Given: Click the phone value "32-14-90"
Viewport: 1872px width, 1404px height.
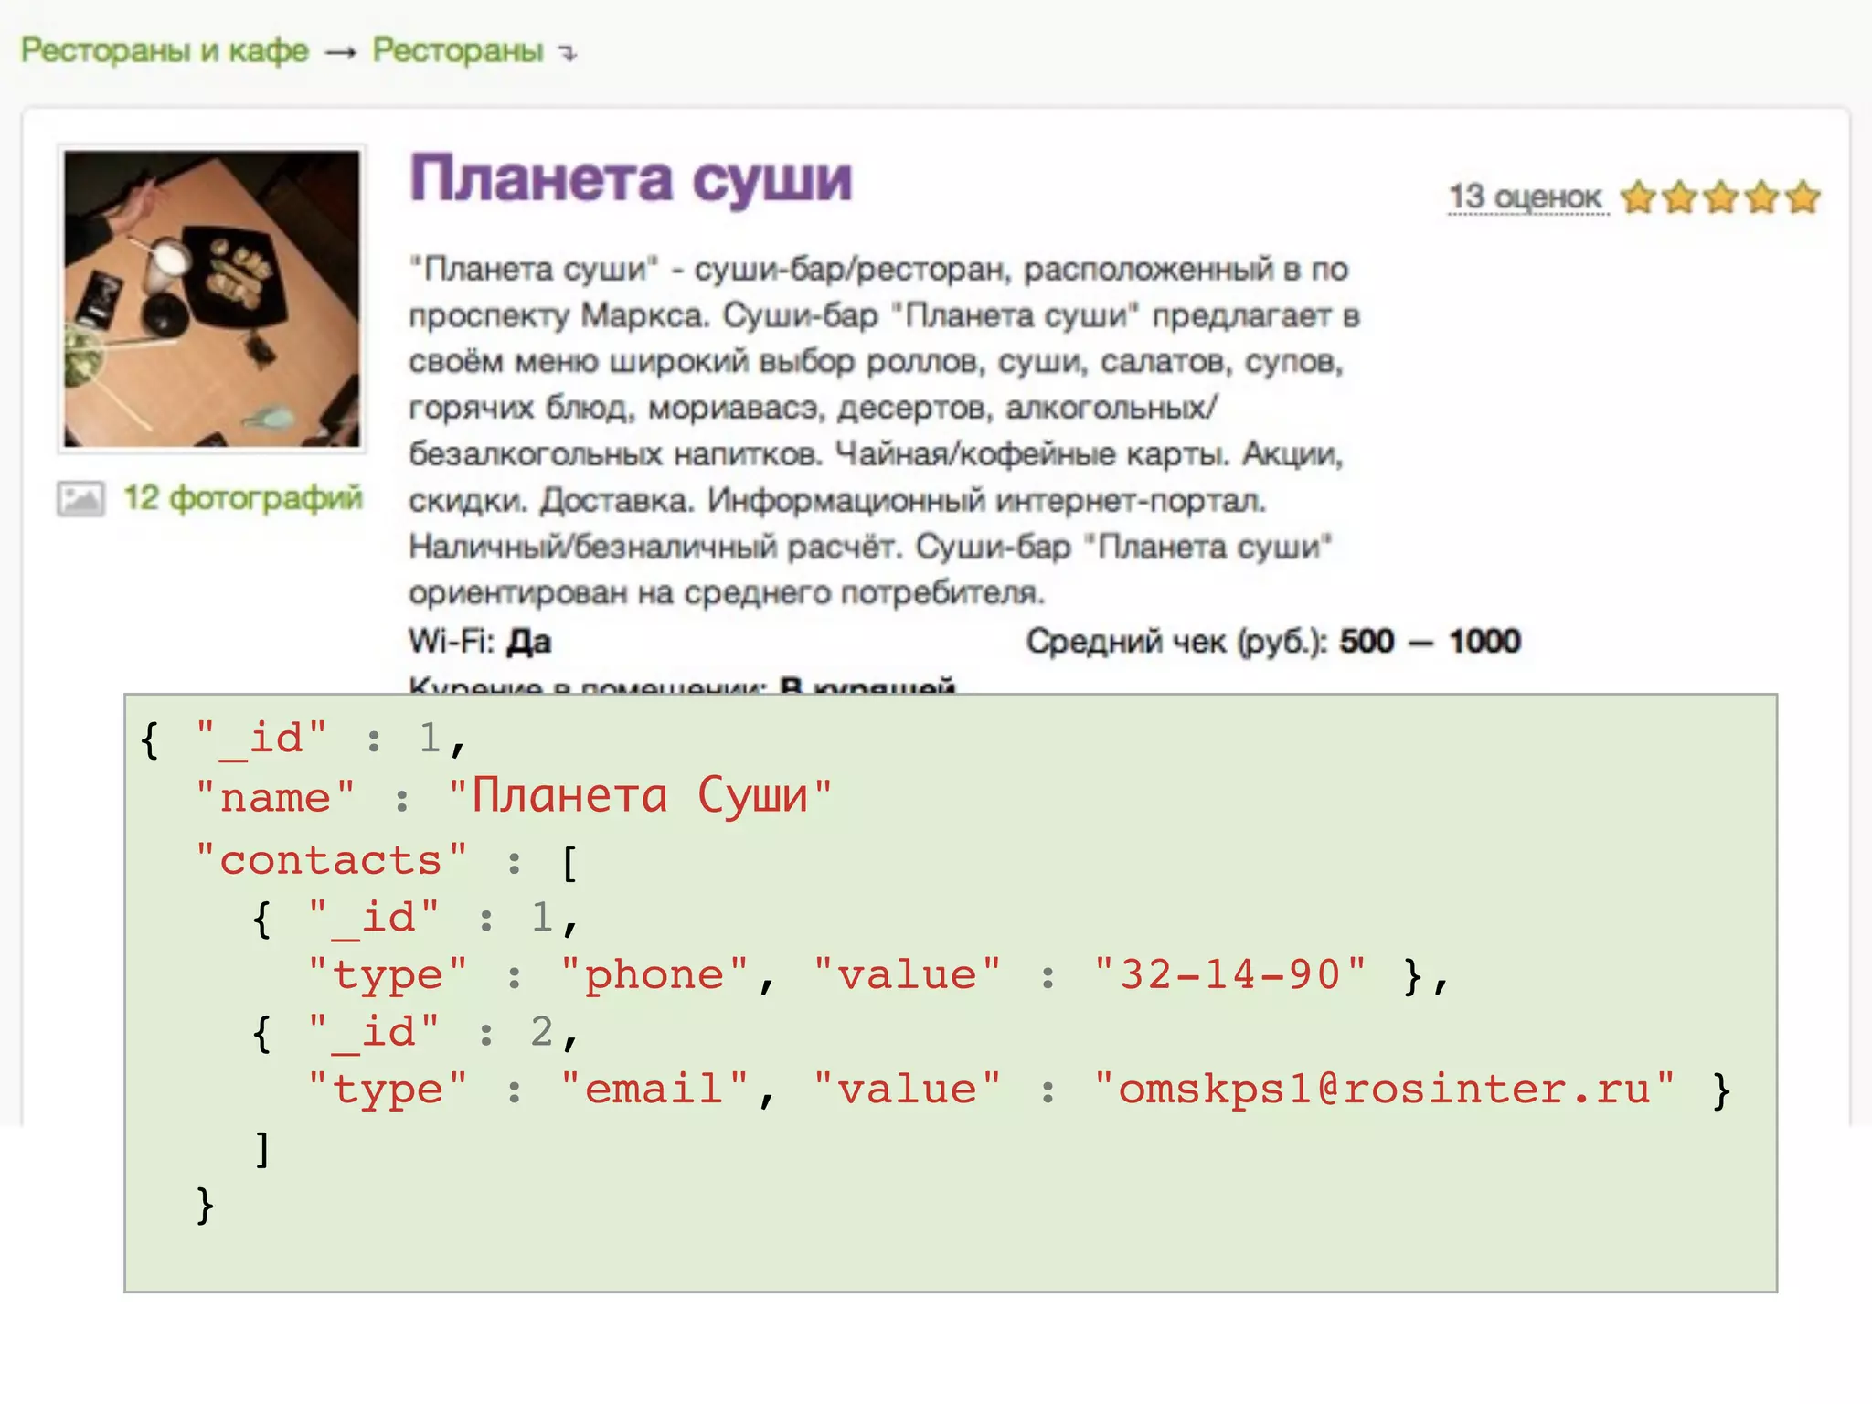Looking at the screenshot, I should point(1230,974).
